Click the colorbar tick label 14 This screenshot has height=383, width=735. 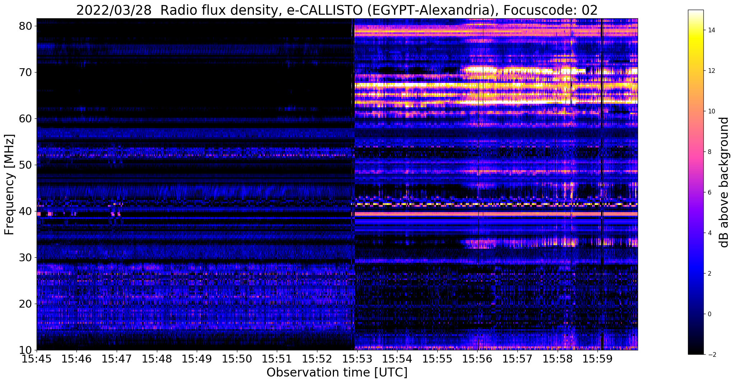click(x=711, y=30)
